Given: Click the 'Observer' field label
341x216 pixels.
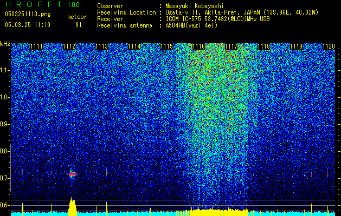Looking at the screenshot, I should (110, 6).
